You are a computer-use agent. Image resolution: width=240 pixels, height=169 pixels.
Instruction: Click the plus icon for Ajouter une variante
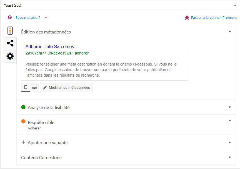coord(23,142)
